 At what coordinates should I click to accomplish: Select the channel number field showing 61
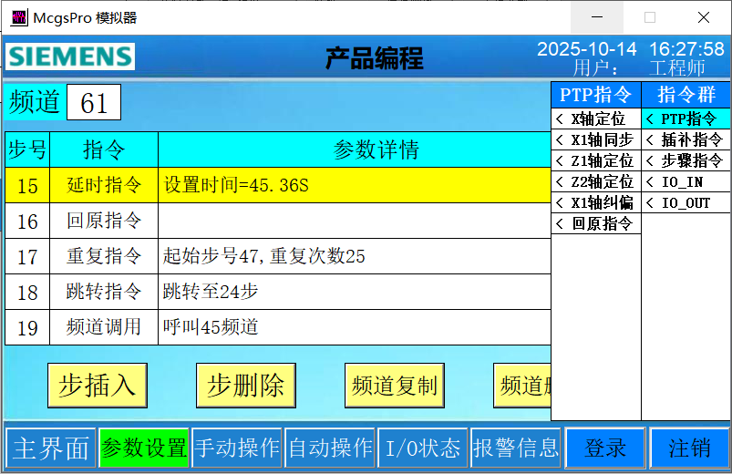click(94, 103)
